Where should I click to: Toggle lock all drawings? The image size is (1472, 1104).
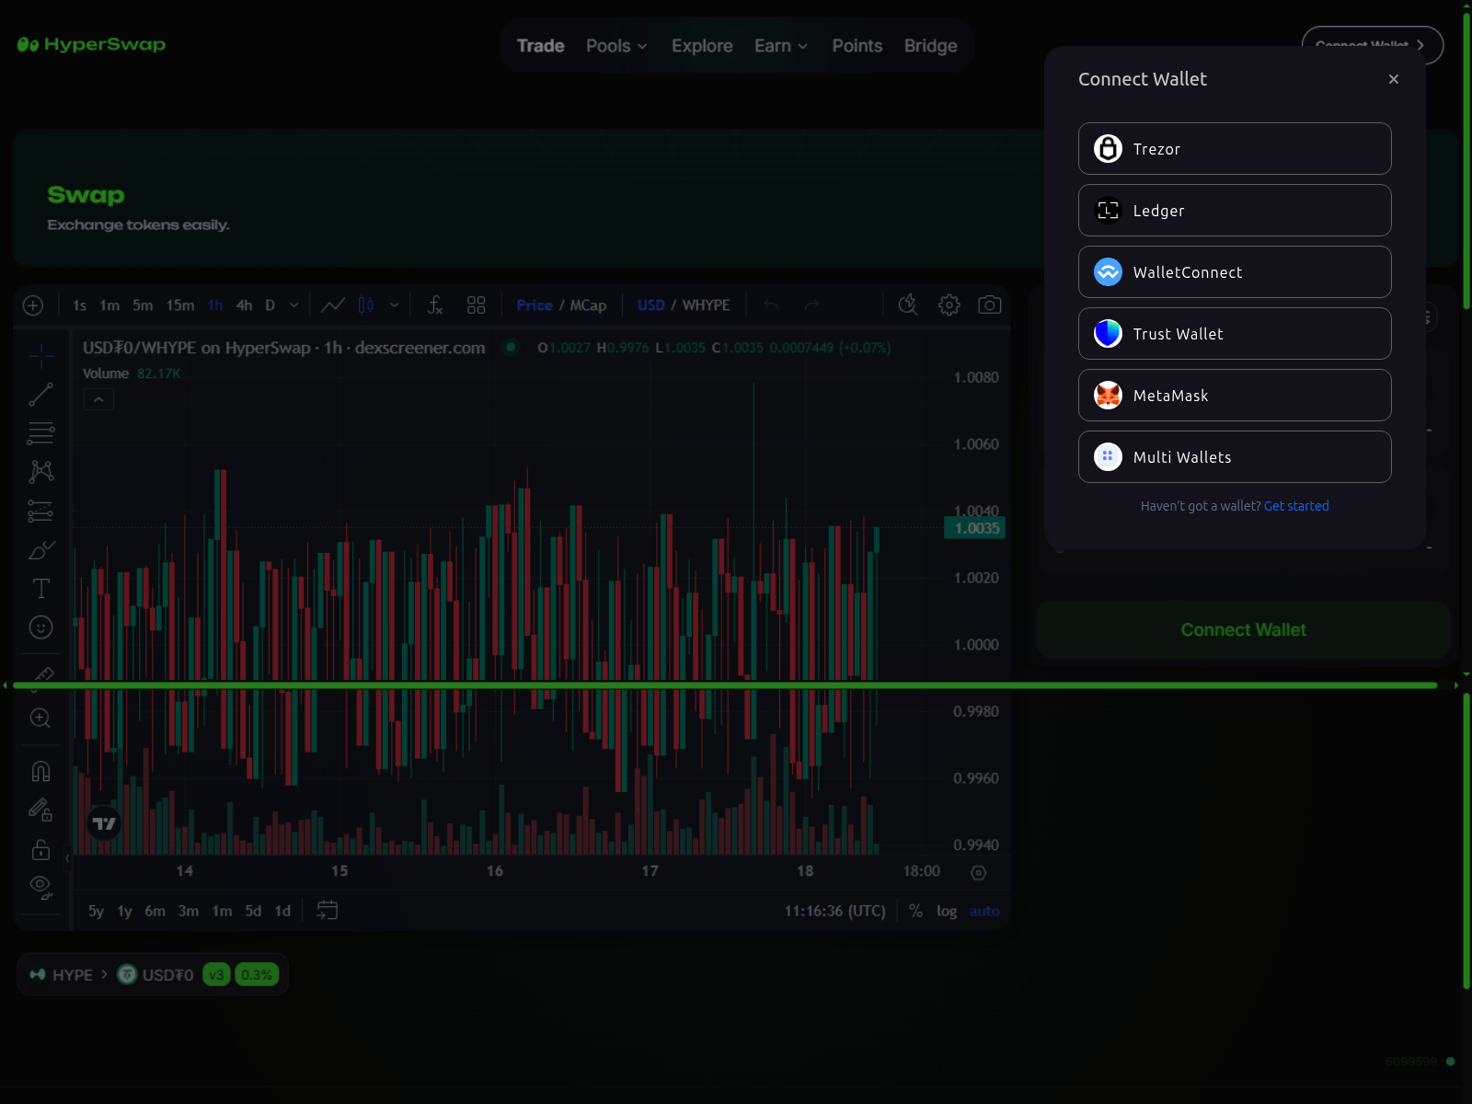click(41, 849)
